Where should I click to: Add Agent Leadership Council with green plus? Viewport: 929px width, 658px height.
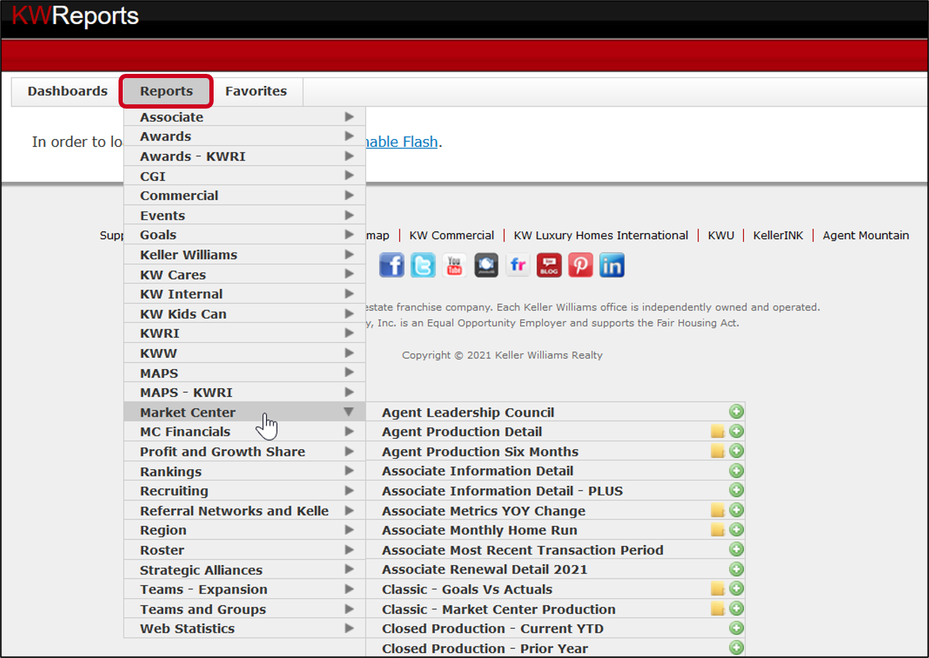[737, 412]
